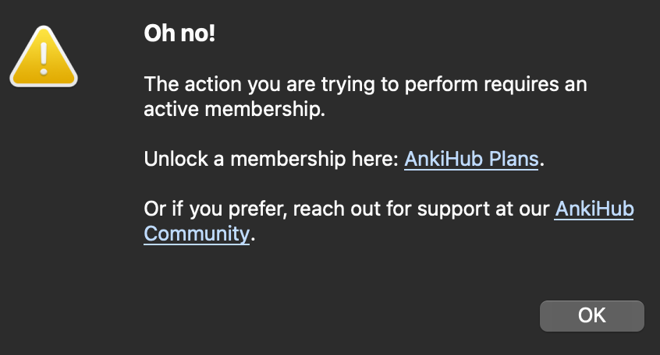Open the AnkiHub Plans link
Image resolution: width=660 pixels, height=355 pixels.
click(x=471, y=160)
